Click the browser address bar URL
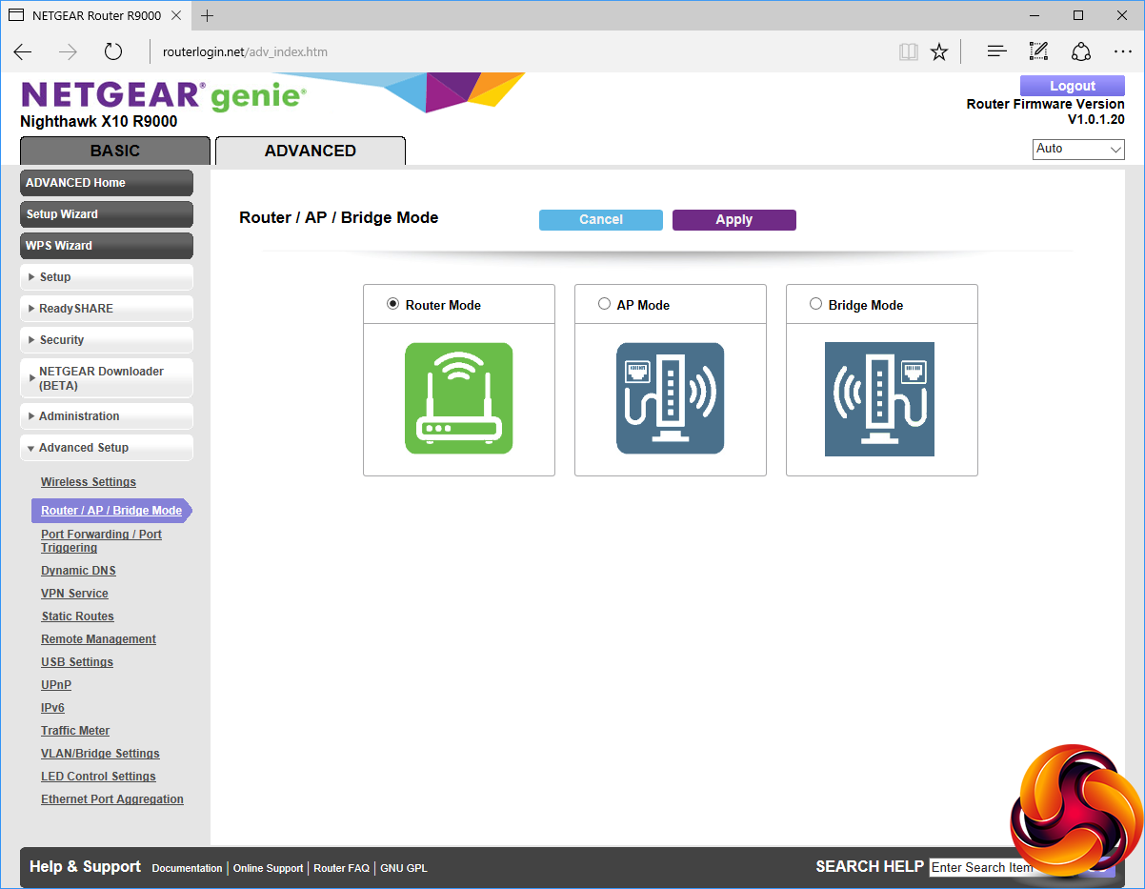The height and width of the screenshot is (889, 1145). coord(246,52)
